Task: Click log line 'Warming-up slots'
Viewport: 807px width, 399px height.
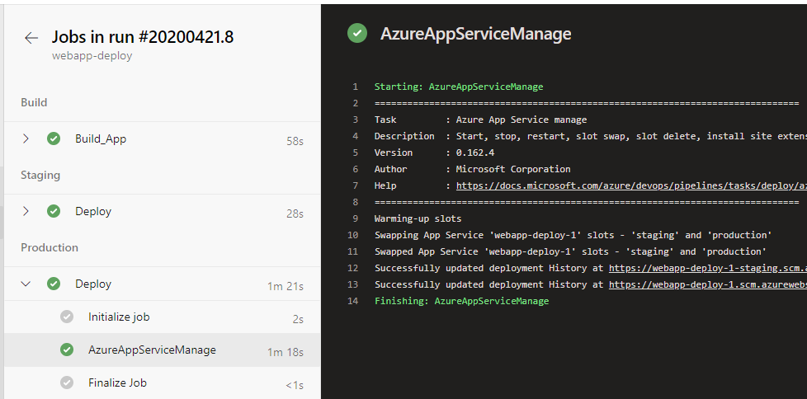Action: pyautogui.click(x=418, y=218)
